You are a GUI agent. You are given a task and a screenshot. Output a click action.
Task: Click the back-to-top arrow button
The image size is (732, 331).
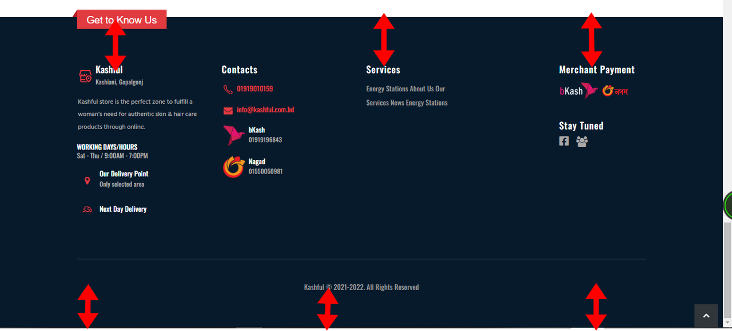click(706, 316)
